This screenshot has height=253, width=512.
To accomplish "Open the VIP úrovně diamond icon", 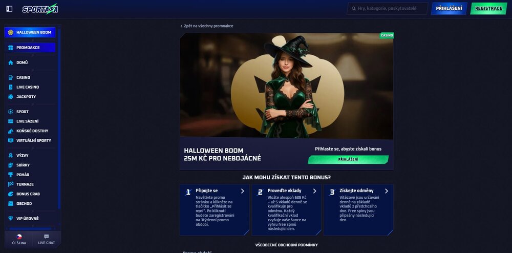I will (x=11, y=218).
